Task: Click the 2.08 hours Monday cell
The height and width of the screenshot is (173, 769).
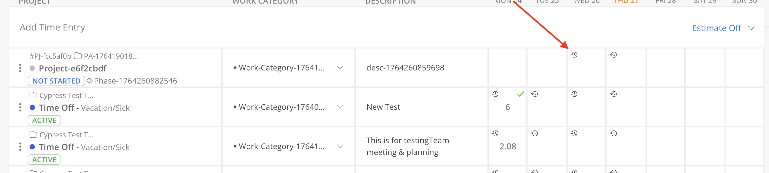Action: tap(508, 146)
